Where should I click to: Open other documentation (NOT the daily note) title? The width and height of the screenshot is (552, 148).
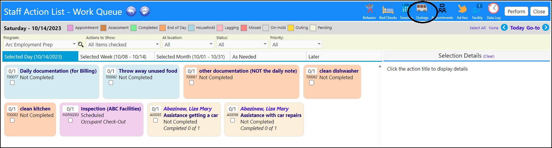click(x=248, y=71)
